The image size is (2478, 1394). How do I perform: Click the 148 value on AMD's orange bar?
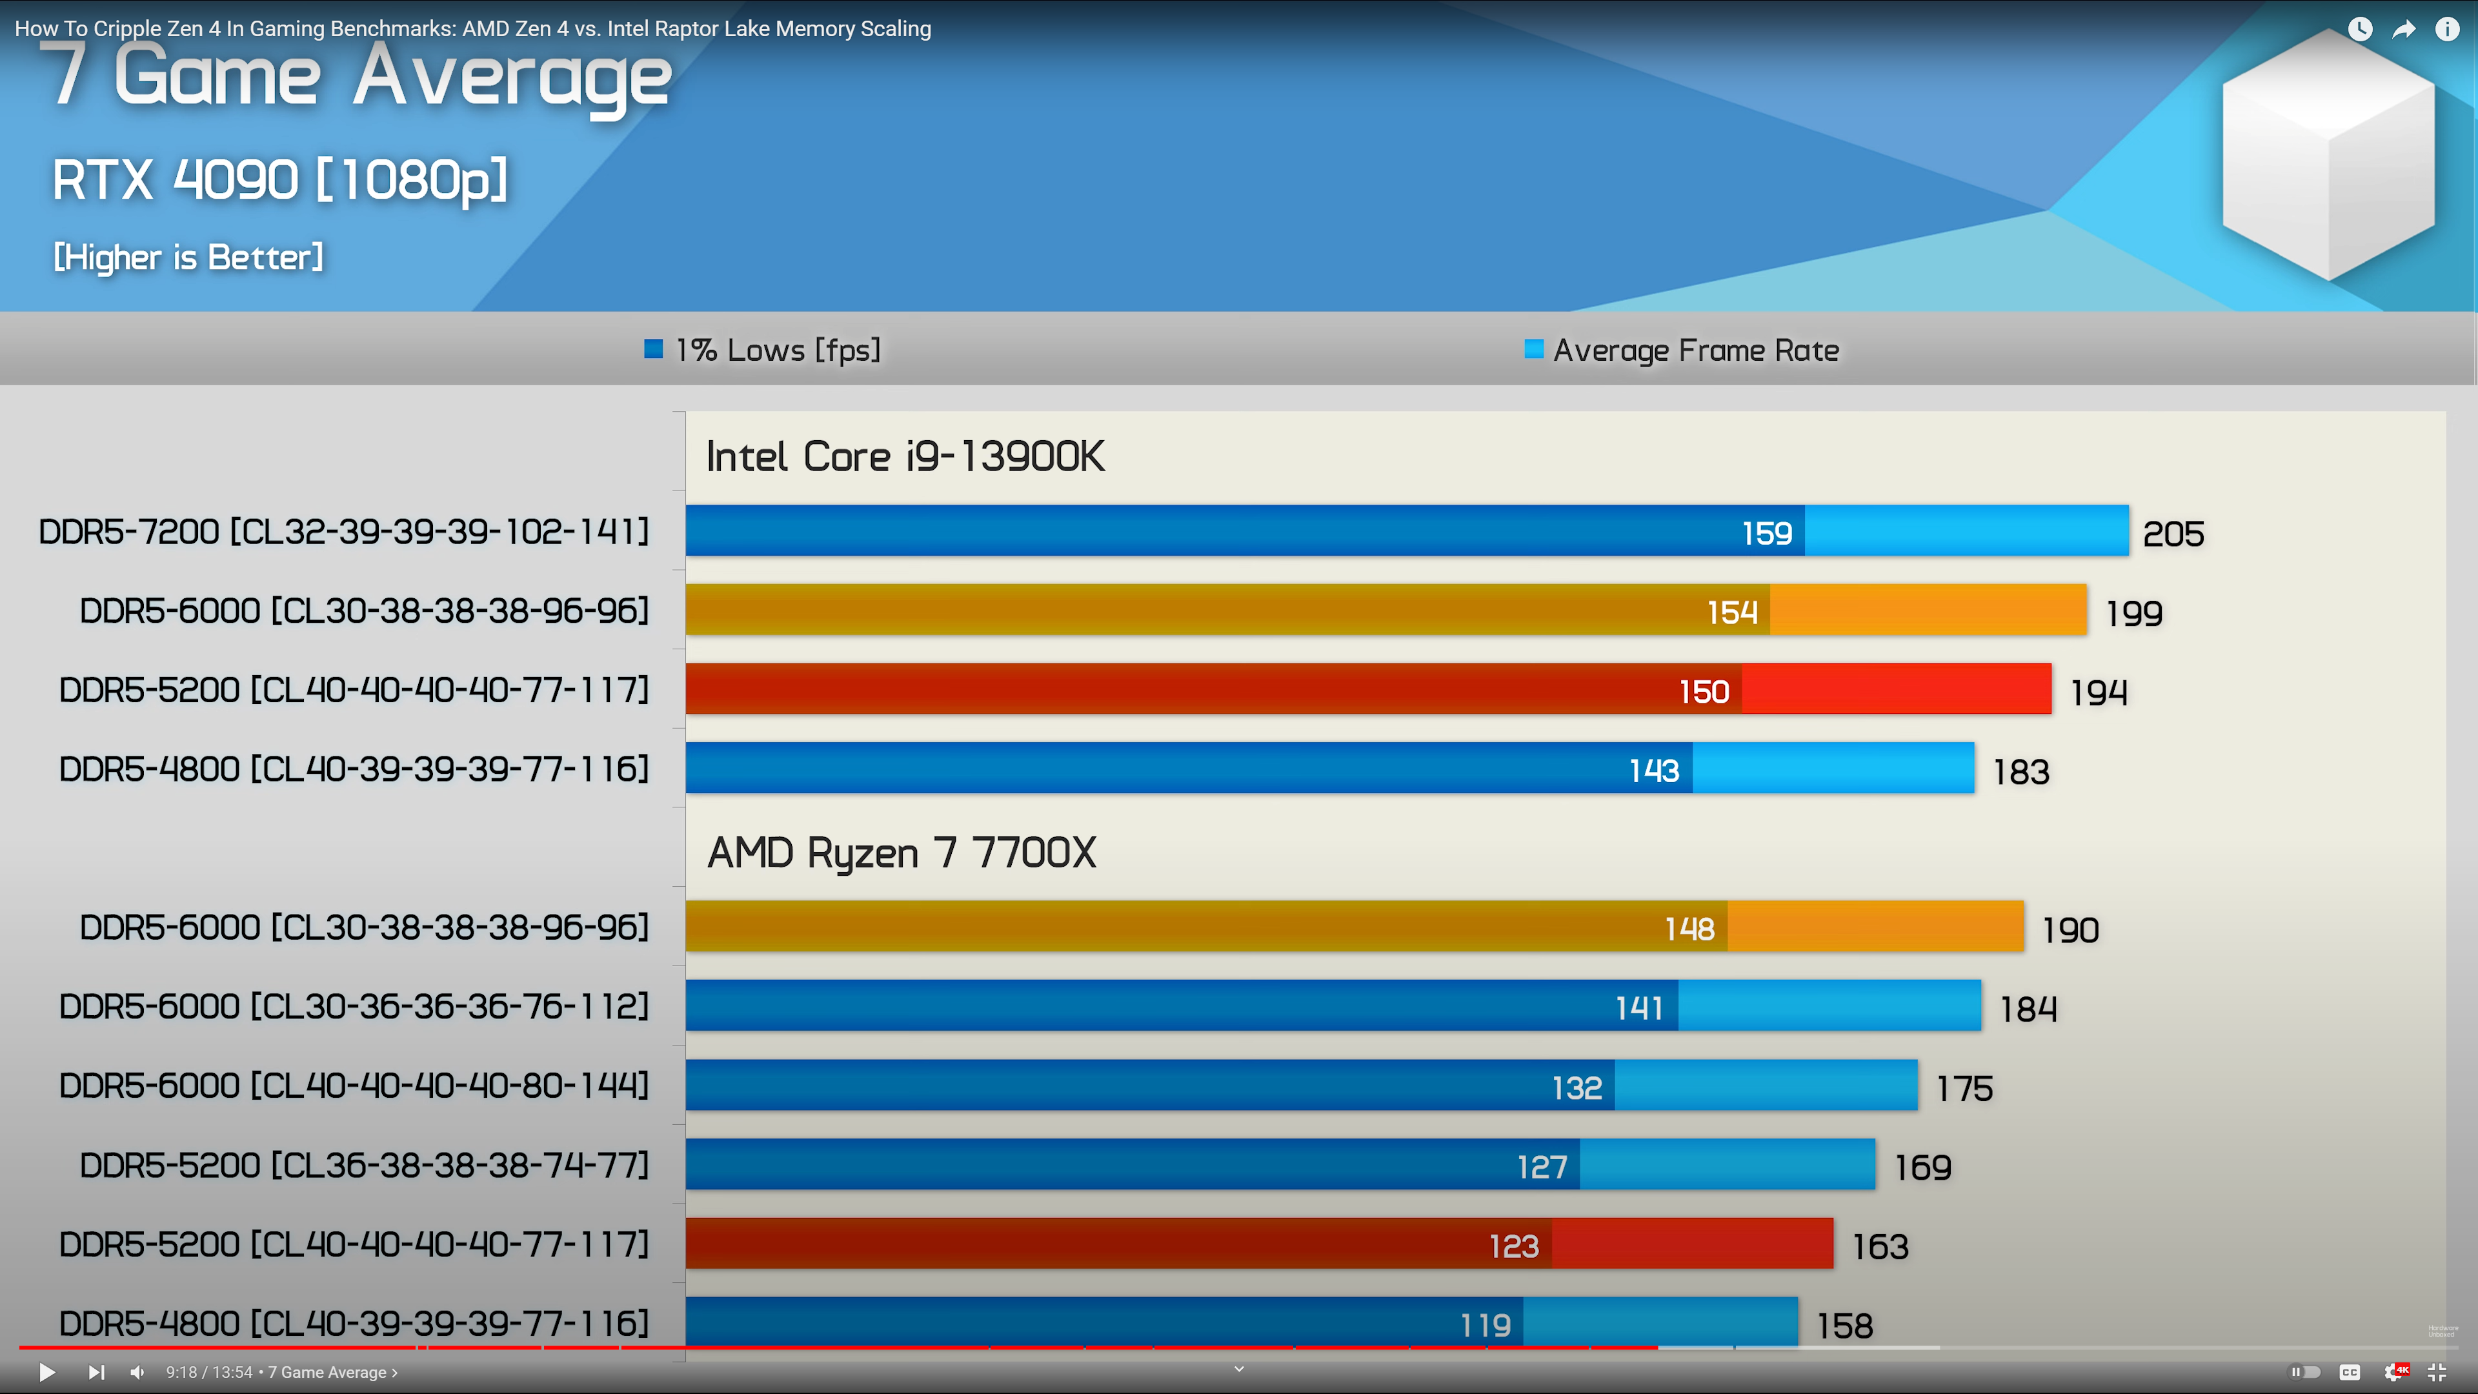[1689, 929]
